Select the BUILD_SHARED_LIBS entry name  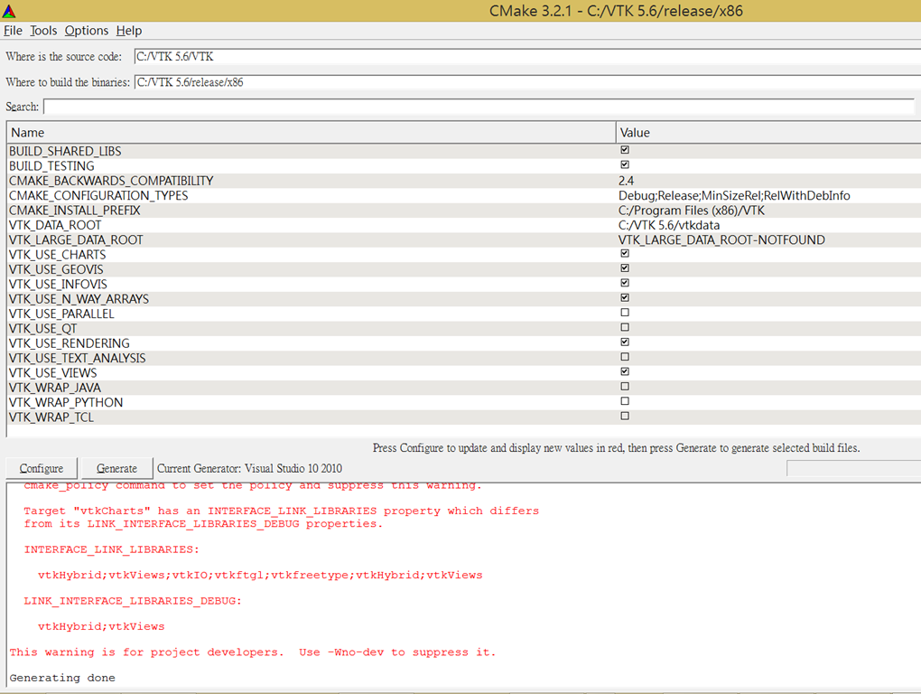tap(65, 152)
